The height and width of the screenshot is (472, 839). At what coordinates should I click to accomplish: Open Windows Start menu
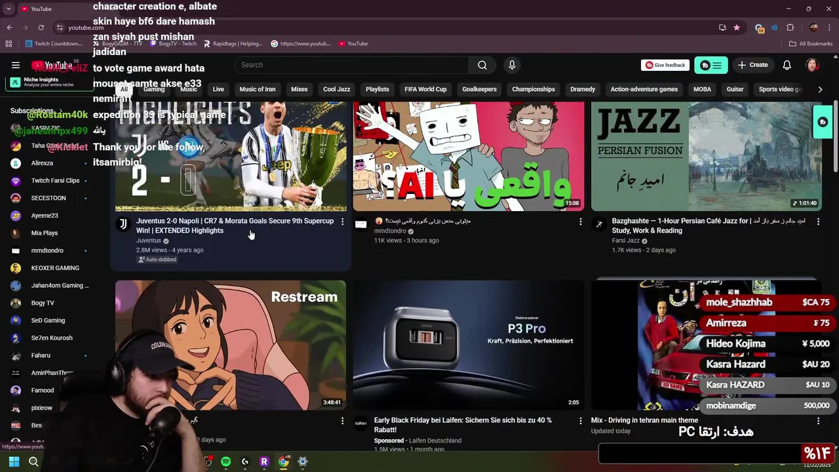click(14, 462)
